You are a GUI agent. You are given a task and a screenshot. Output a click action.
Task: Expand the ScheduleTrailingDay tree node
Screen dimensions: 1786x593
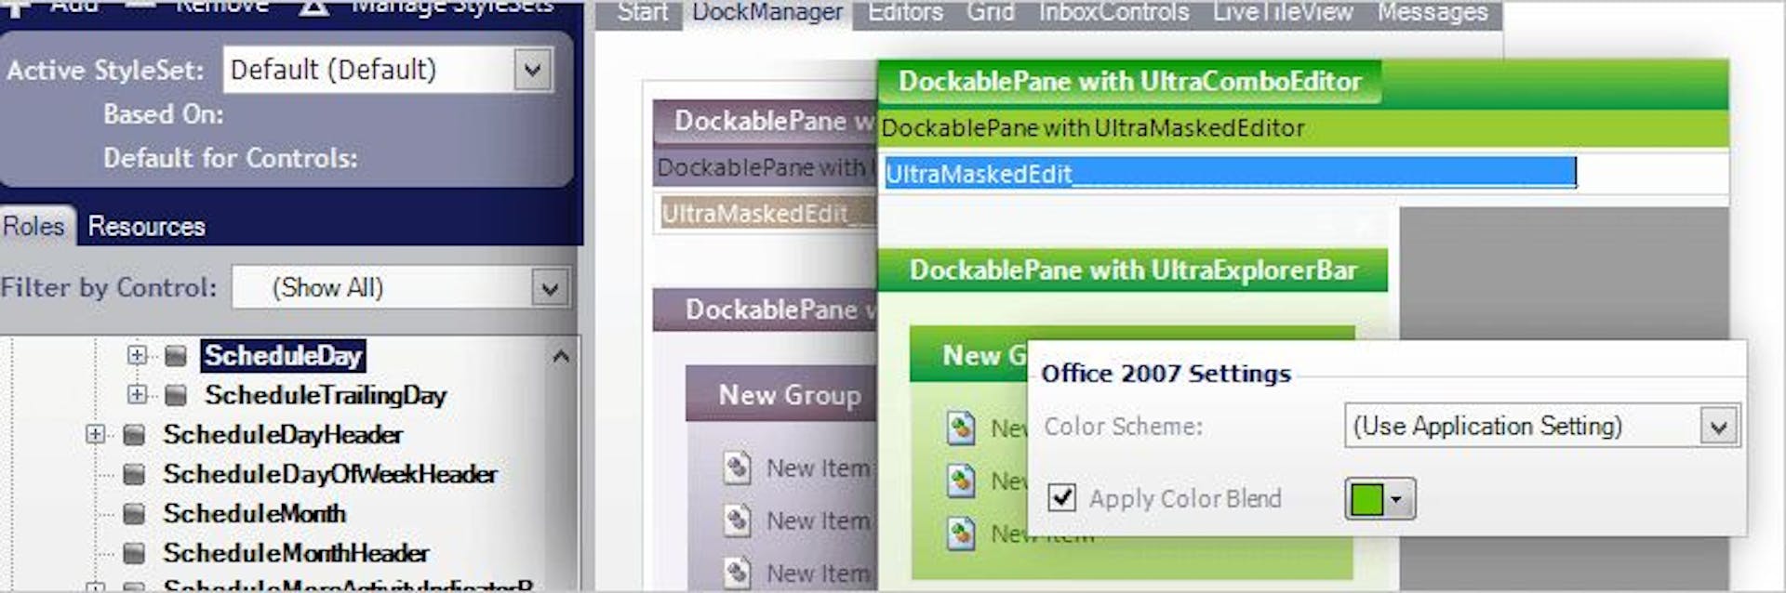tap(137, 395)
